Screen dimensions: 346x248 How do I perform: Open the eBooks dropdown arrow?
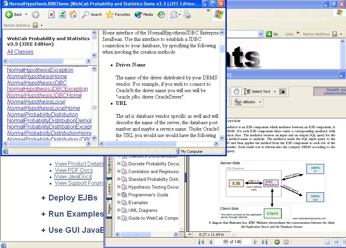(x=260, y=102)
